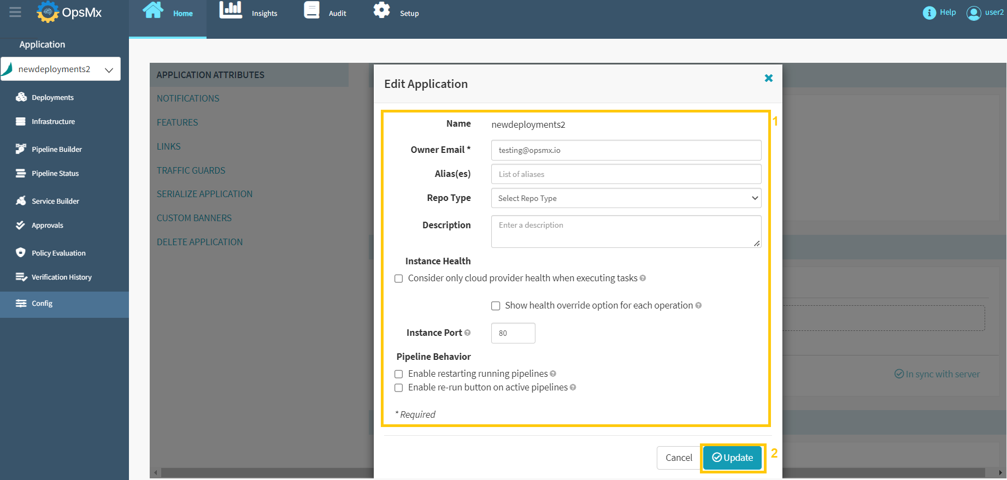Open Setup gear icon
This screenshot has width=1007, height=480.
(381, 10)
